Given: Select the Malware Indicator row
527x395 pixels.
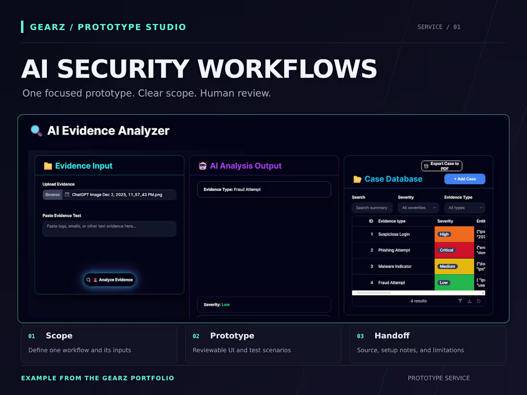Looking at the screenshot, I should coord(418,266).
